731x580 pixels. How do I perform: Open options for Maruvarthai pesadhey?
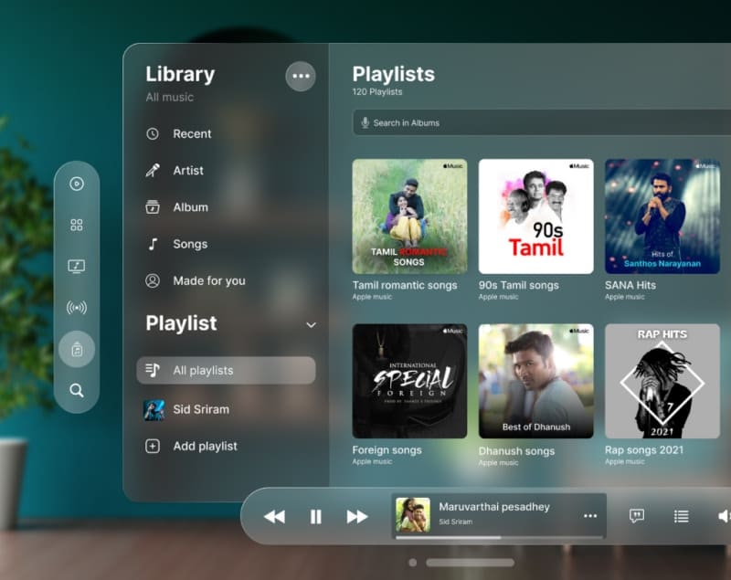click(x=590, y=516)
